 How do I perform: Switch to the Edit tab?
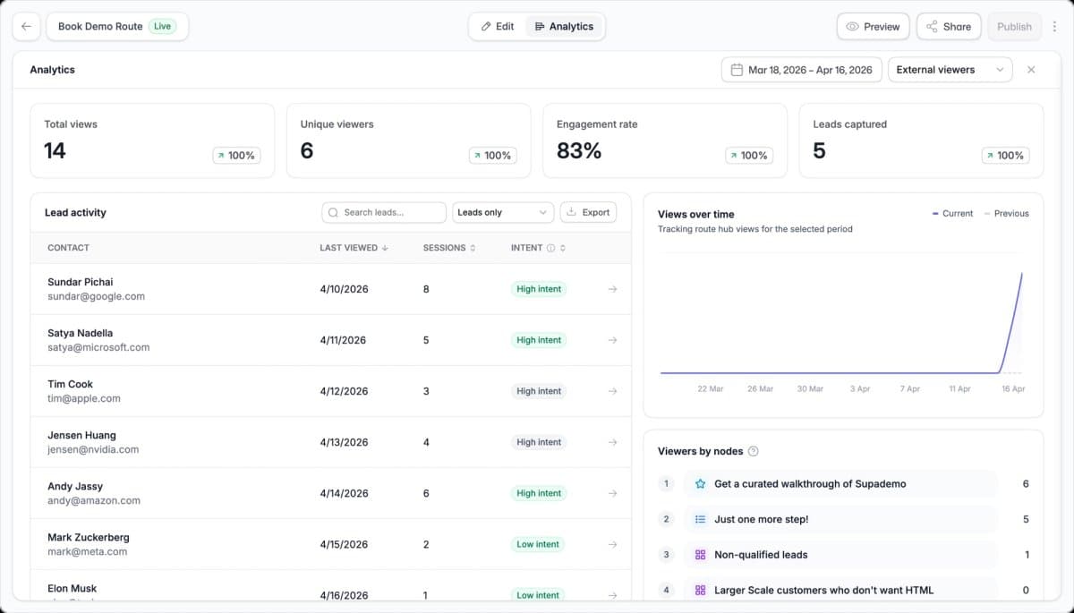(x=498, y=27)
